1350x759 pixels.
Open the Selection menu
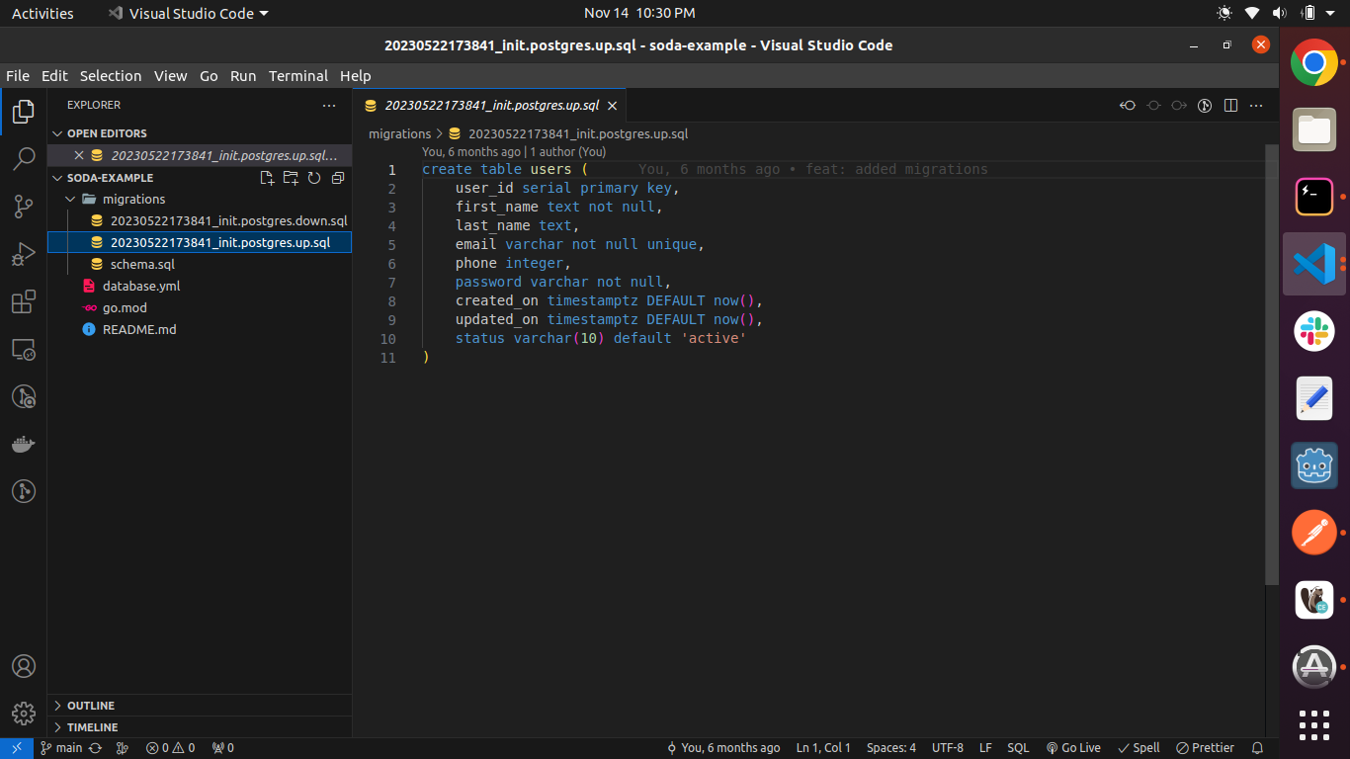pyautogui.click(x=111, y=76)
